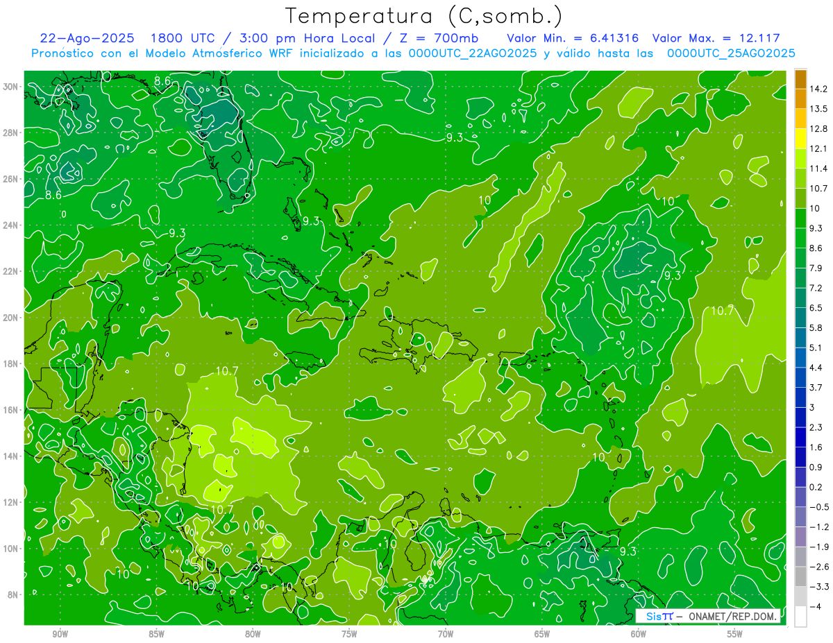Click the 10N latitude axis label

[12, 548]
